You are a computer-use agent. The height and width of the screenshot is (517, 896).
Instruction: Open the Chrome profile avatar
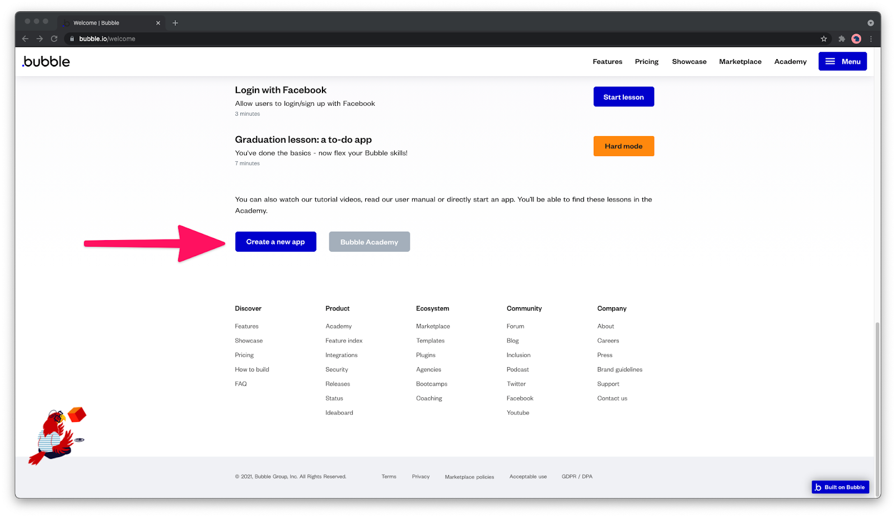856,39
